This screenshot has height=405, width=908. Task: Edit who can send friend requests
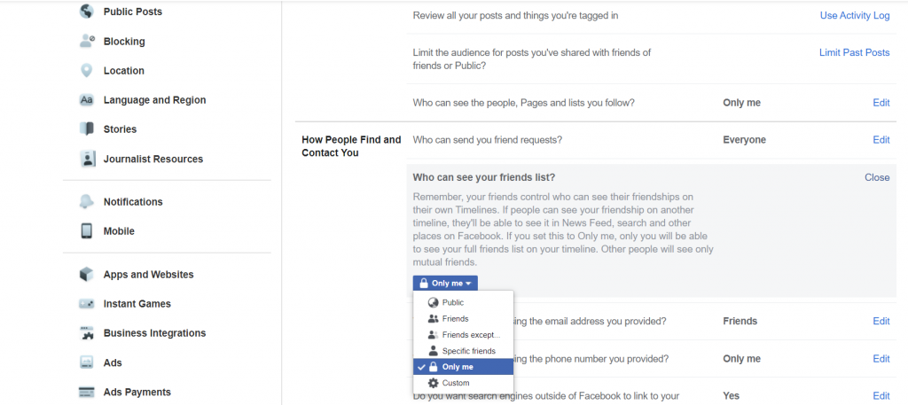(881, 139)
